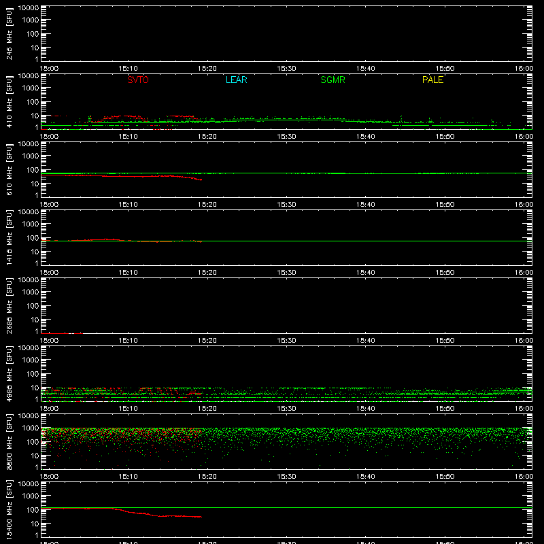Click the 100 y-tick of 610 MHz panel
544x544 pixels.
[x=33, y=170]
